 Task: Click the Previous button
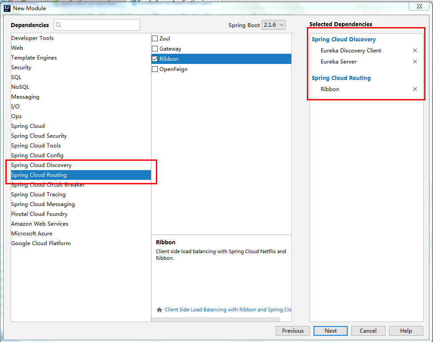click(293, 331)
